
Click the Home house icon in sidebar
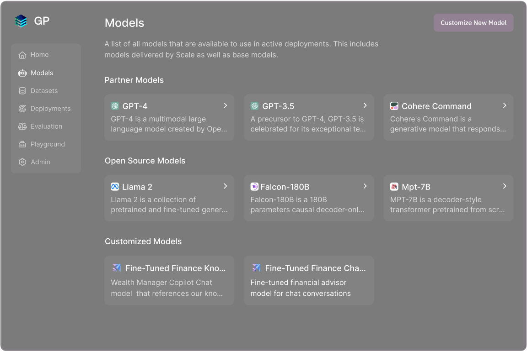pyautogui.click(x=22, y=55)
